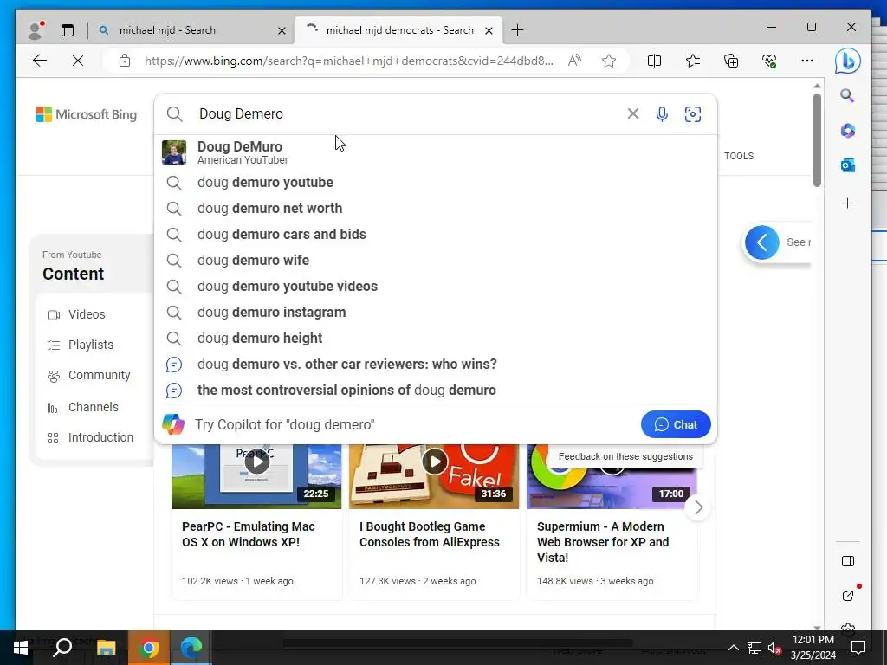887x665 pixels.
Task: Open the Windows Start menu
Action: [x=21, y=648]
